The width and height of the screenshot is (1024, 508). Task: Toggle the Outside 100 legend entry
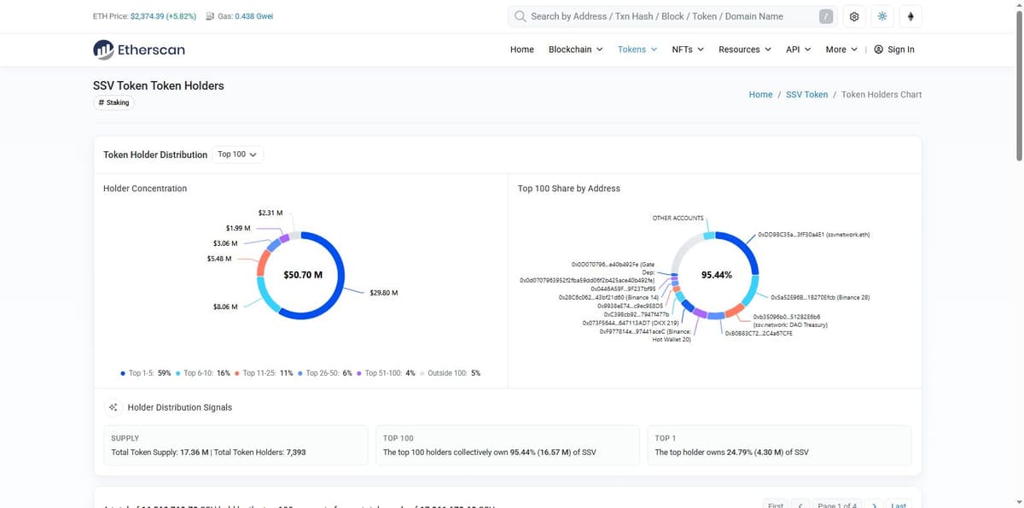point(450,373)
